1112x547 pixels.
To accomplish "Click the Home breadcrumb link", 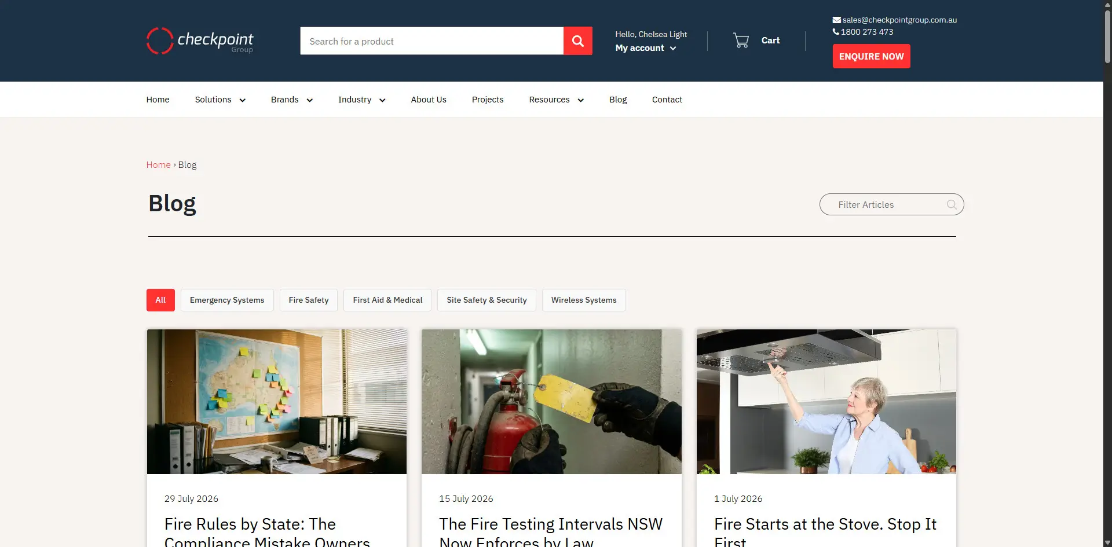I will coord(158,165).
